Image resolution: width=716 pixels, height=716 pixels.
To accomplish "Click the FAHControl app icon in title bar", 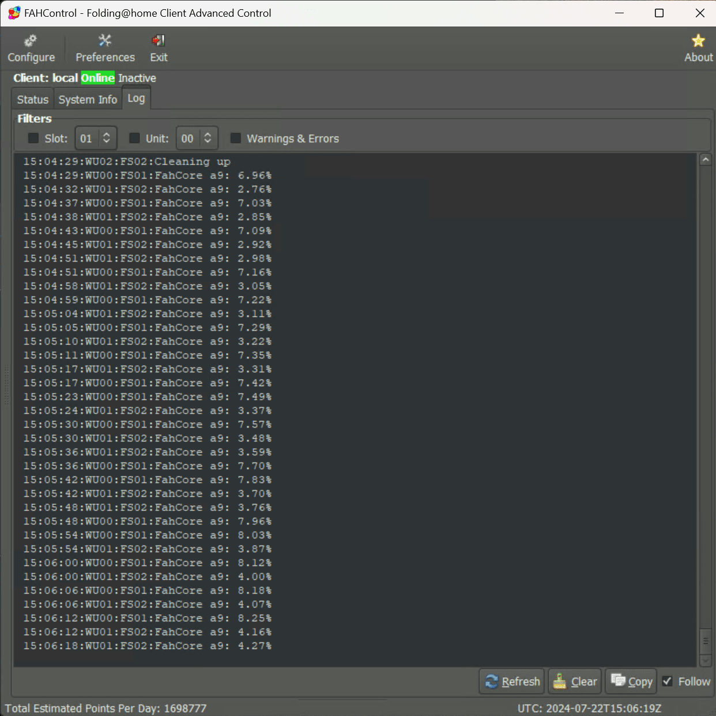I will coord(14,13).
